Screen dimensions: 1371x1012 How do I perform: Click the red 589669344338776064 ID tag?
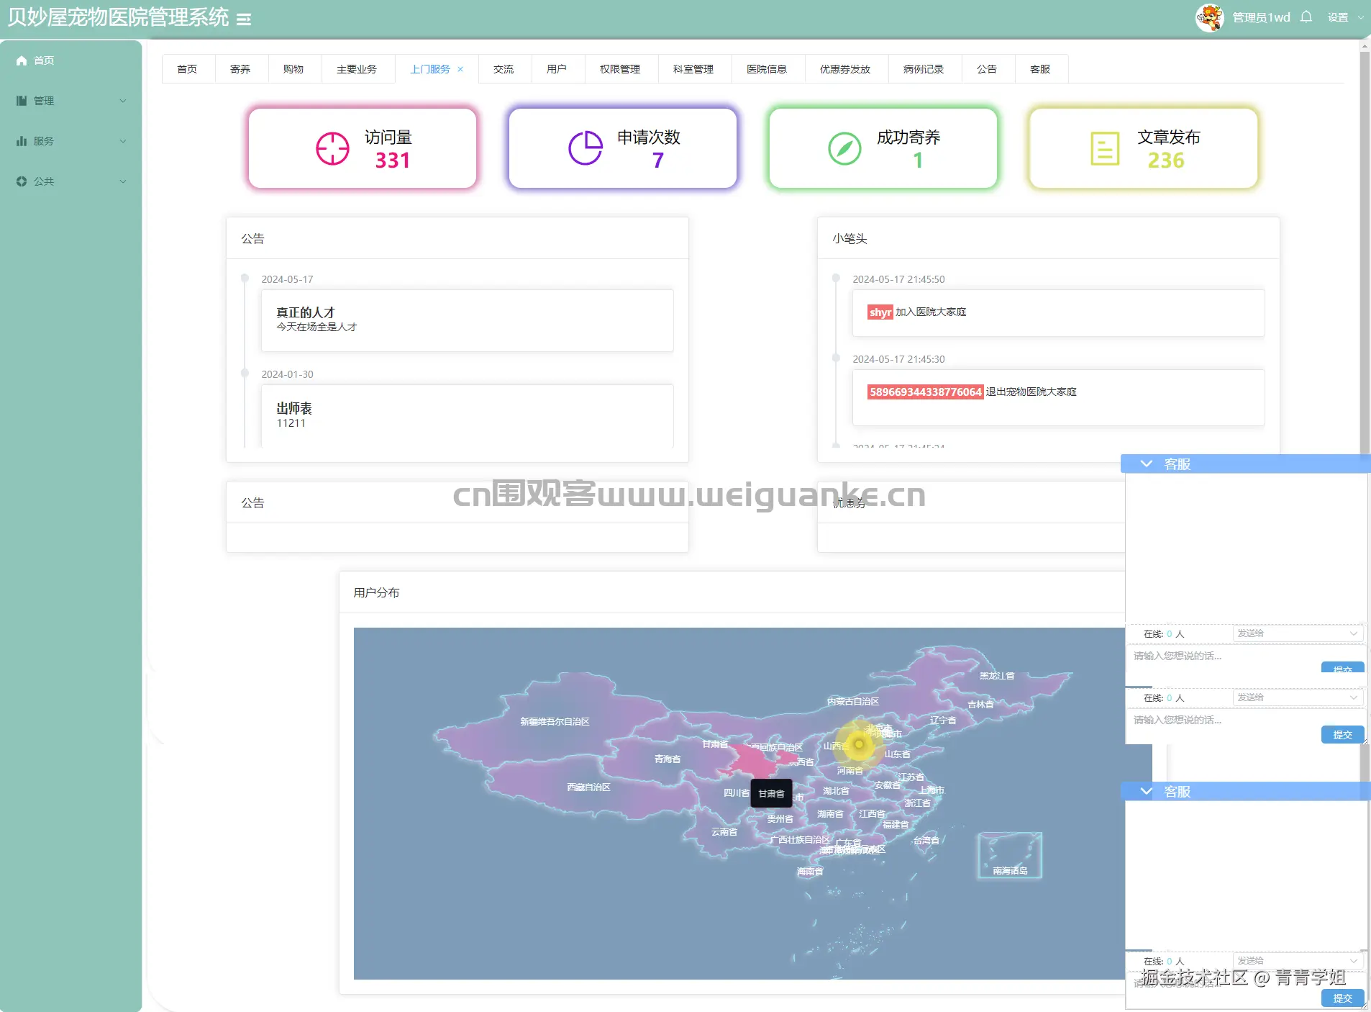pos(925,392)
